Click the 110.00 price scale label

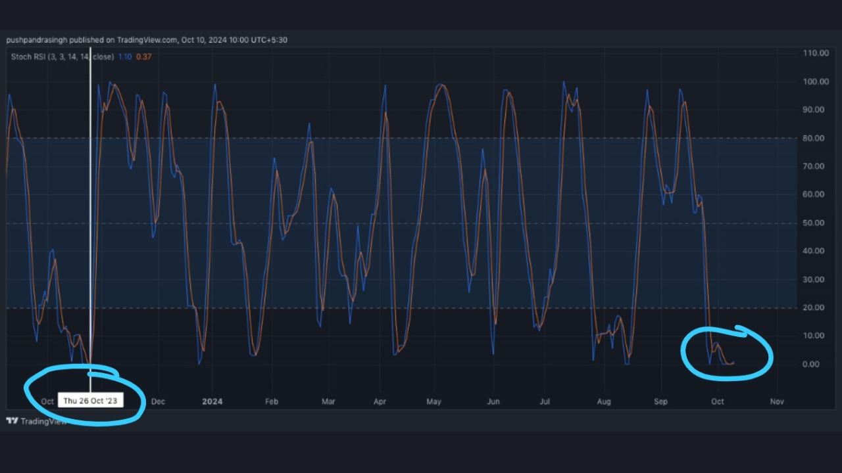tap(816, 53)
